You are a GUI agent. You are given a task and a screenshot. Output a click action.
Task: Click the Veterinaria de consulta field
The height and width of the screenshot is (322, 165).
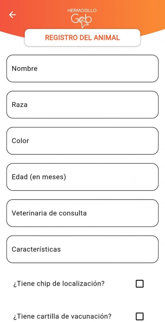tap(82, 213)
